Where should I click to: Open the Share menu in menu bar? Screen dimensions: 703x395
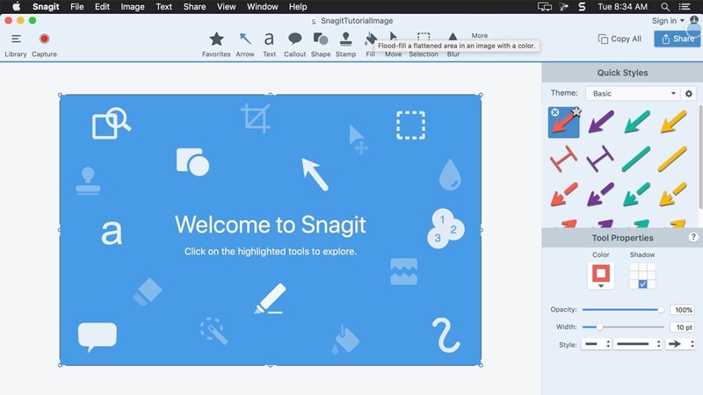(x=193, y=6)
